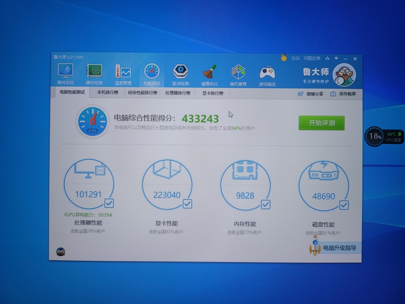Image resolution: width=405 pixels, height=304 pixels.
Task: Select the 处理器排行榜 tab
Action: click(178, 94)
